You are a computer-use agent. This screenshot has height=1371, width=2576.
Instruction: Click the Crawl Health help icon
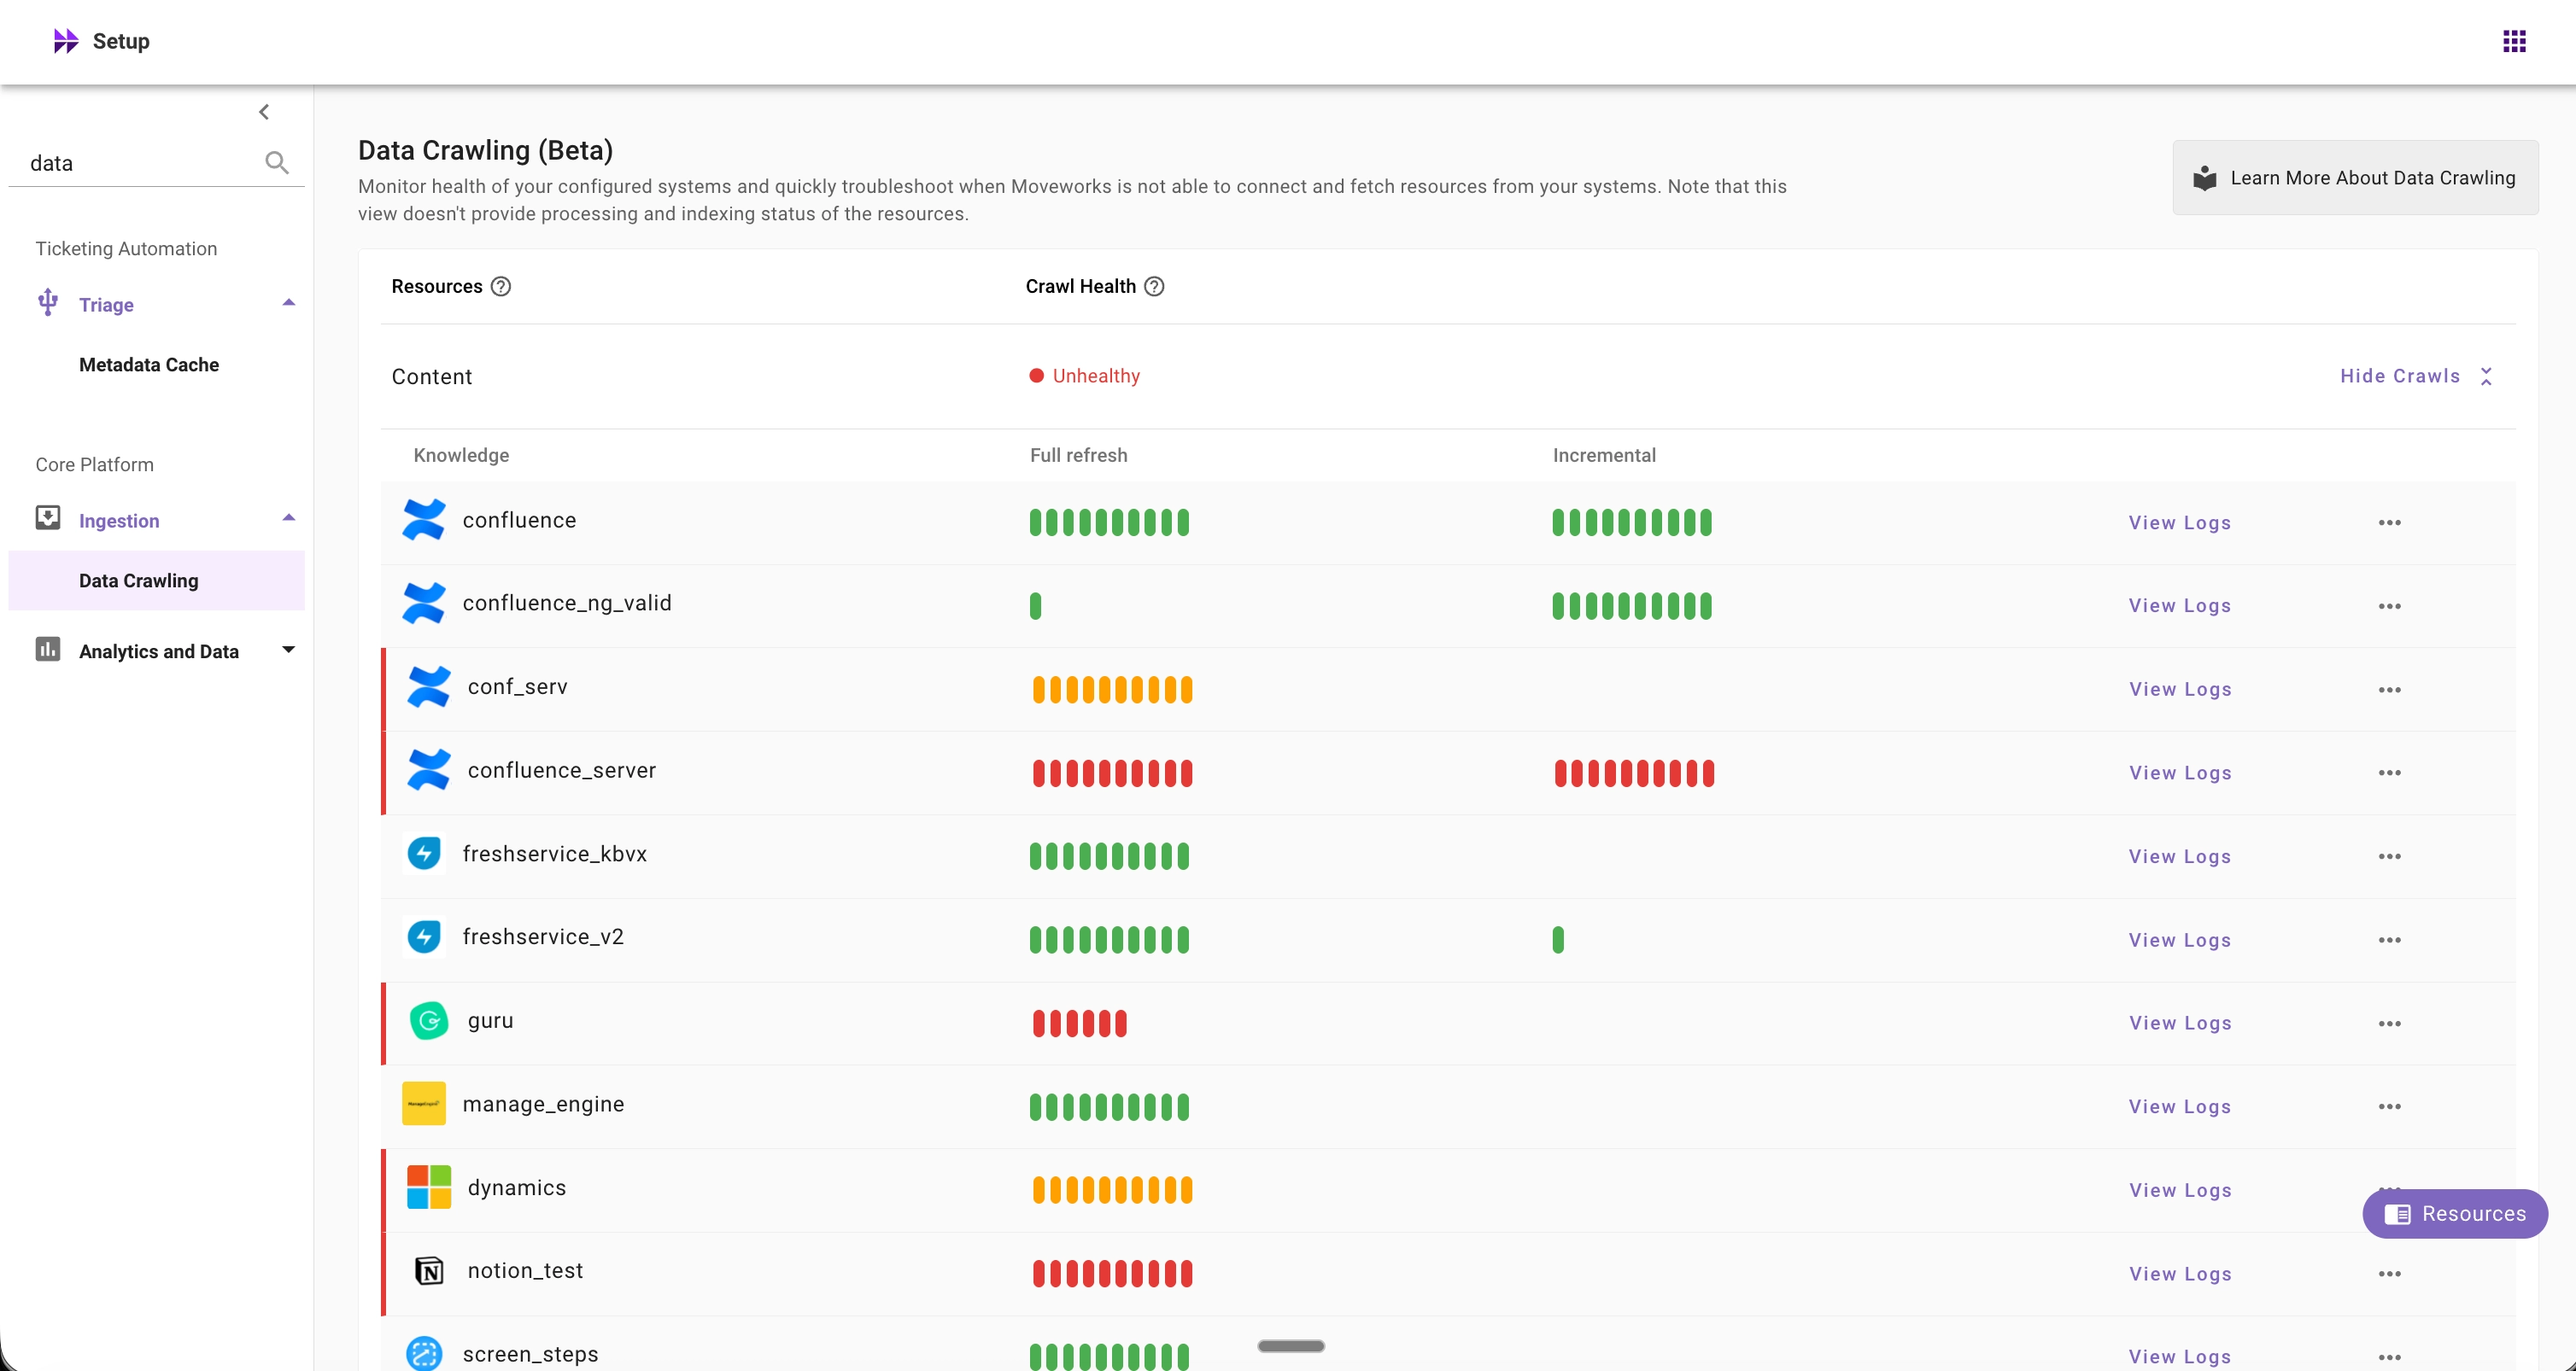point(1154,287)
